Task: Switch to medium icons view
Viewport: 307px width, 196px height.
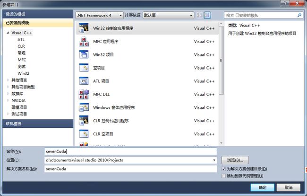Action: [x=207, y=15]
